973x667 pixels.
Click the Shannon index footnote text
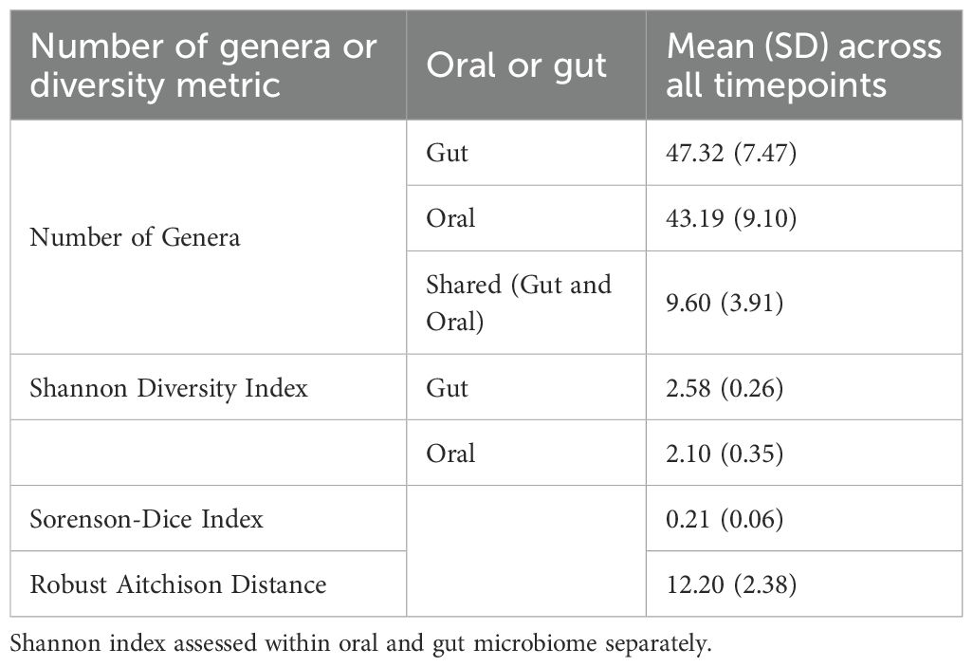pyautogui.click(x=360, y=643)
